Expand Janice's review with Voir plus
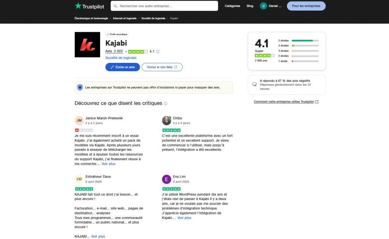The height and width of the screenshot is (239, 389). tap(108, 164)
